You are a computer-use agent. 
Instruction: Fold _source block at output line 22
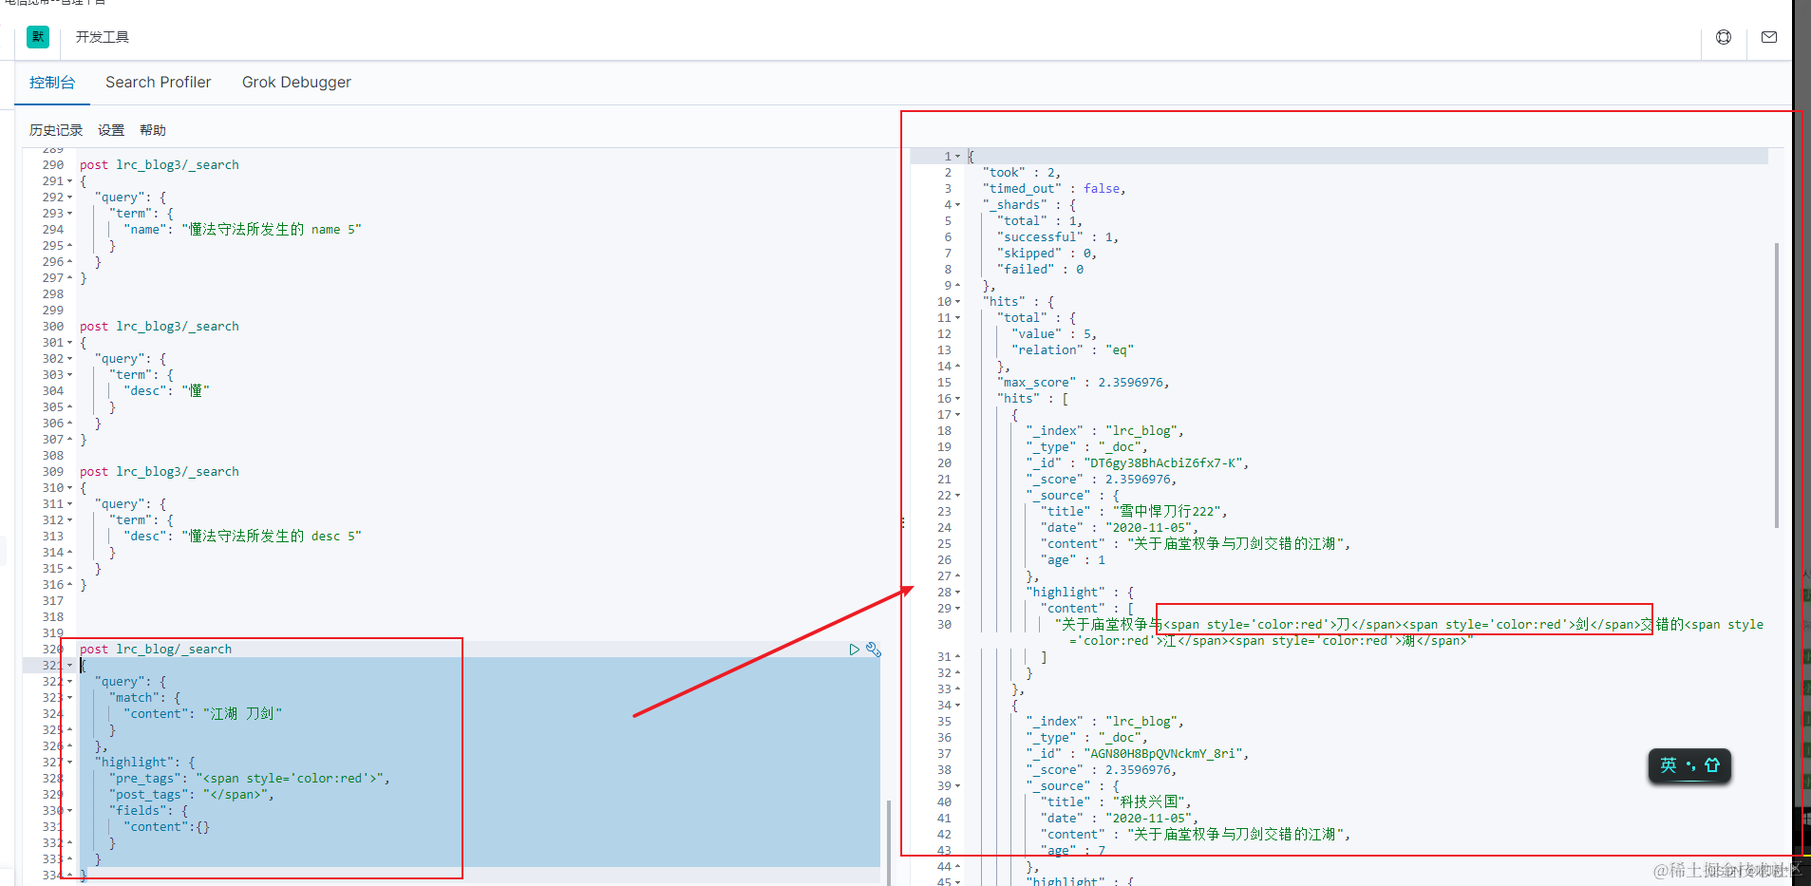click(957, 496)
